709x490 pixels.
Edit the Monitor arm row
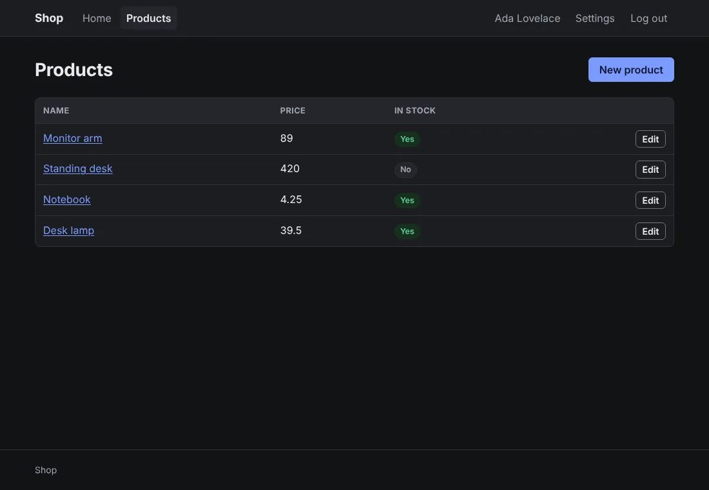point(650,139)
